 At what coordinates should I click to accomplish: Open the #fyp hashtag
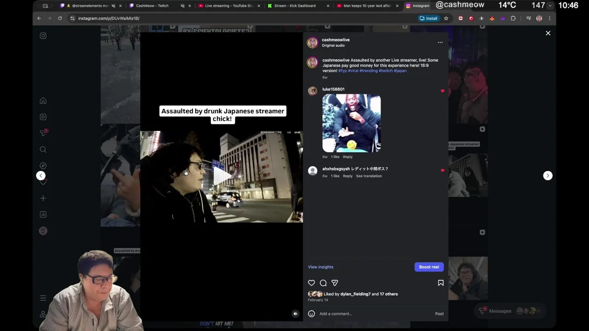pos(342,71)
